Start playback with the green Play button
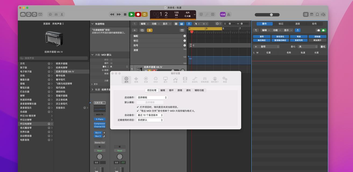353x172 pixels. coord(131,15)
